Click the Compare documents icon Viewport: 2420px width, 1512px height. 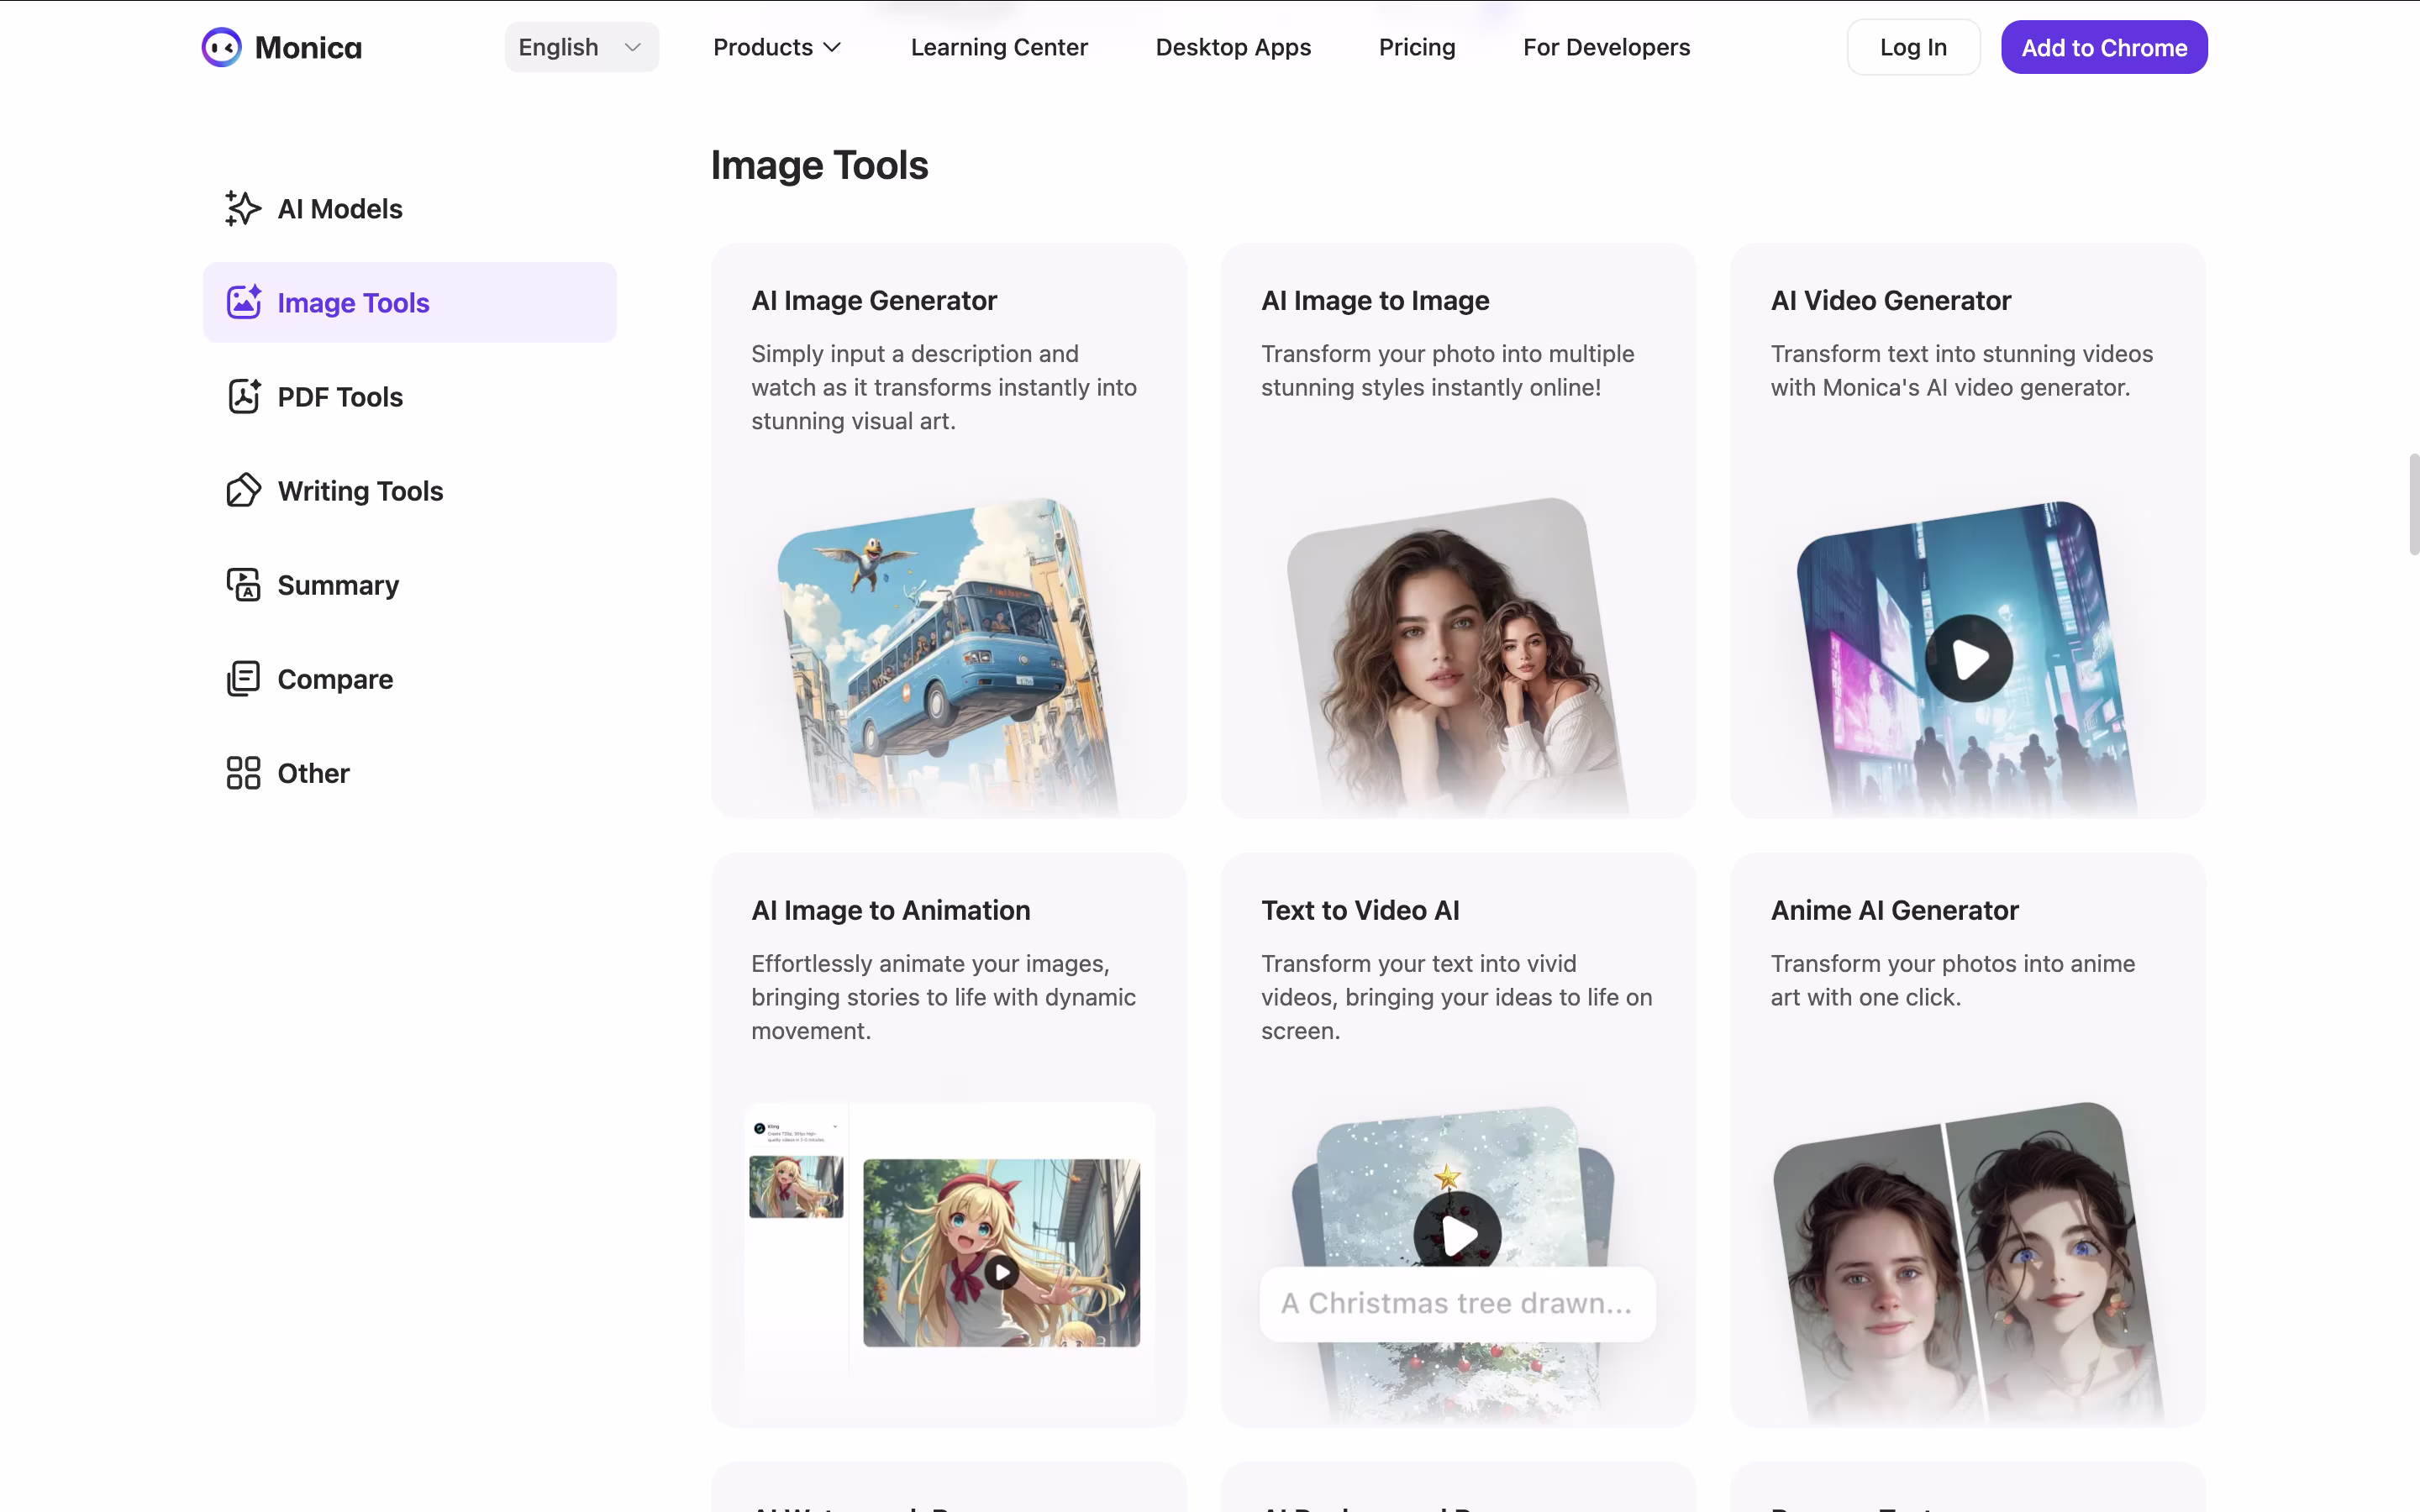(243, 678)
